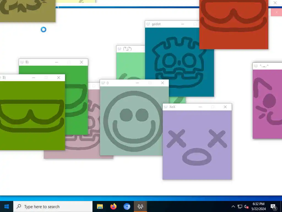Click sunglasses drawing in yellow-green B) window
The width and height of the screenshot is (282, 212).
32,116
